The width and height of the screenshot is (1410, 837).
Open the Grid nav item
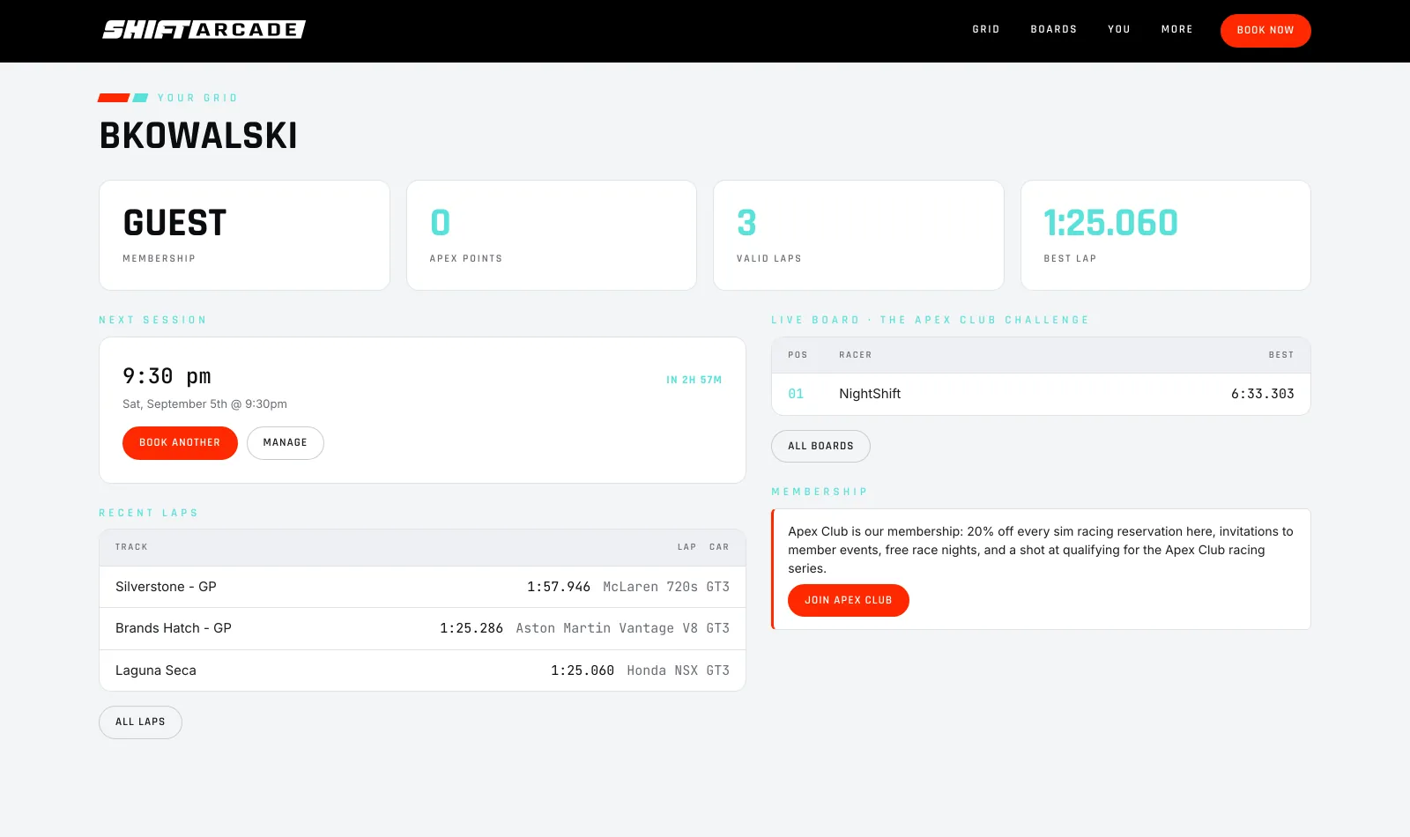pos(986,30)
